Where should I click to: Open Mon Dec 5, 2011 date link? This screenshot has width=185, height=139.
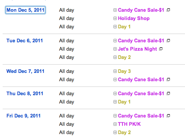[x=25, y=10]
